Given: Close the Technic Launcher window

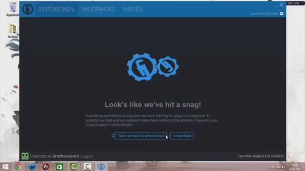Looking at the screenshot, I should [282, 5].
